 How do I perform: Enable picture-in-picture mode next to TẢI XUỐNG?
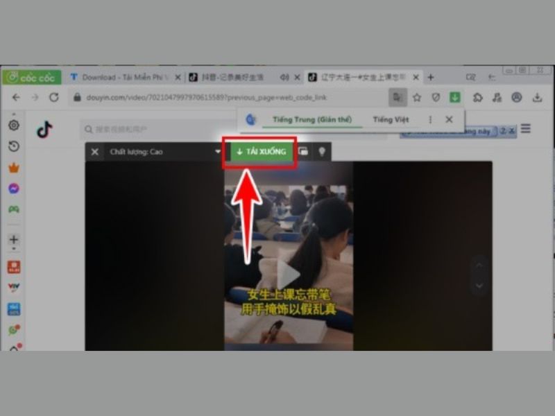[x=303, y=151]
